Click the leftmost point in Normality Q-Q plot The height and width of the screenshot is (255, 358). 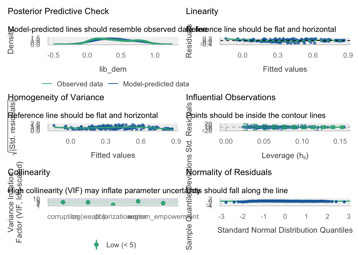tap(226, 202)
